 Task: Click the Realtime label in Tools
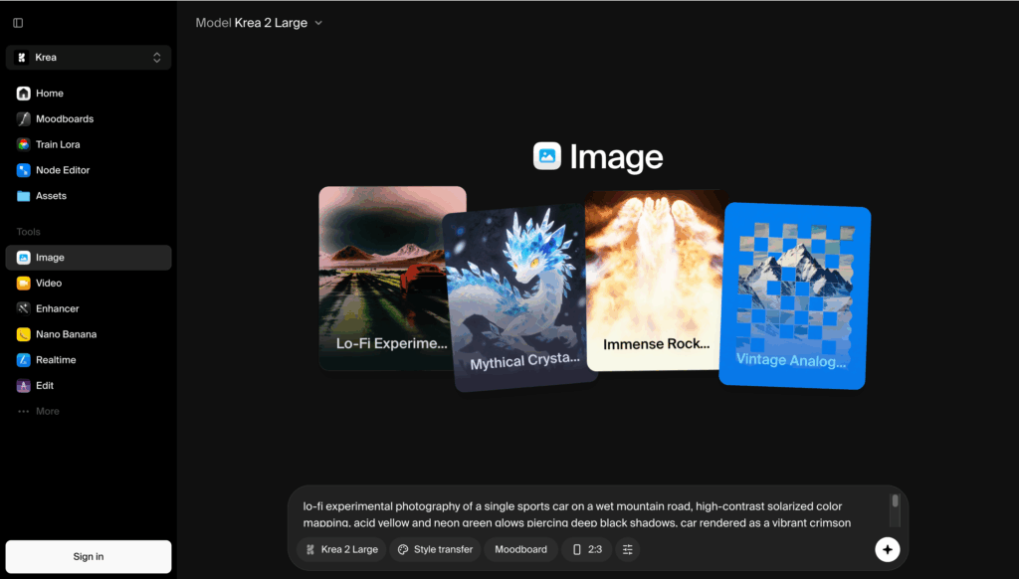tap(56, 360)
